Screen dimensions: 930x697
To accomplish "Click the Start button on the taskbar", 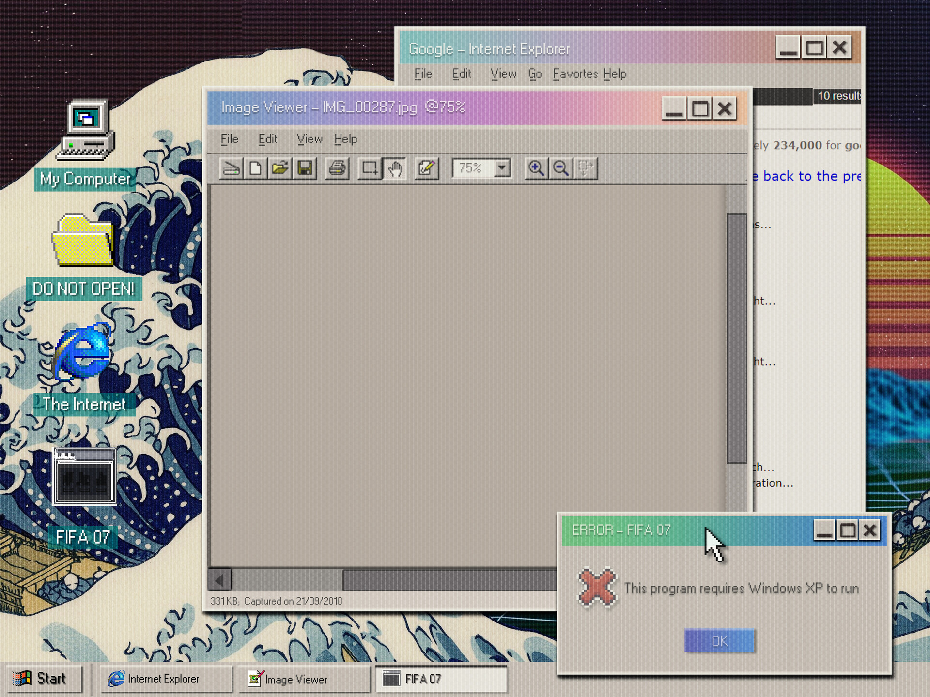I will click(44, 678).
